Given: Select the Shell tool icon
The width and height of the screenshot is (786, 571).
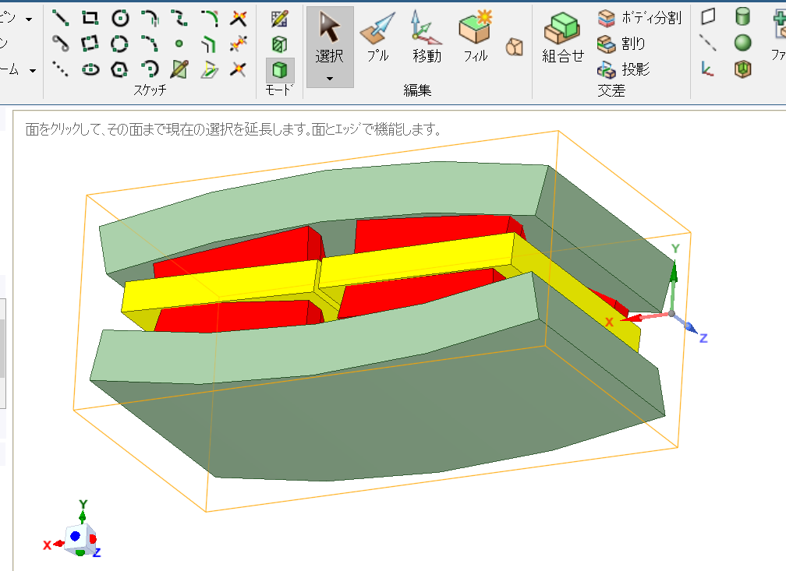Looking at the screenshot, I should tap(742, 69).
